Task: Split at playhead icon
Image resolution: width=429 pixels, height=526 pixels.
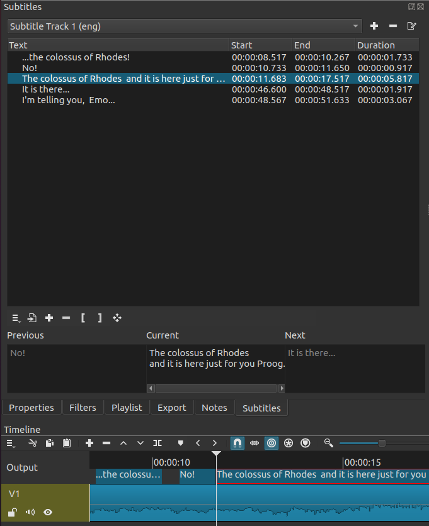Action: pyautogui.click(x=157, y=443)
